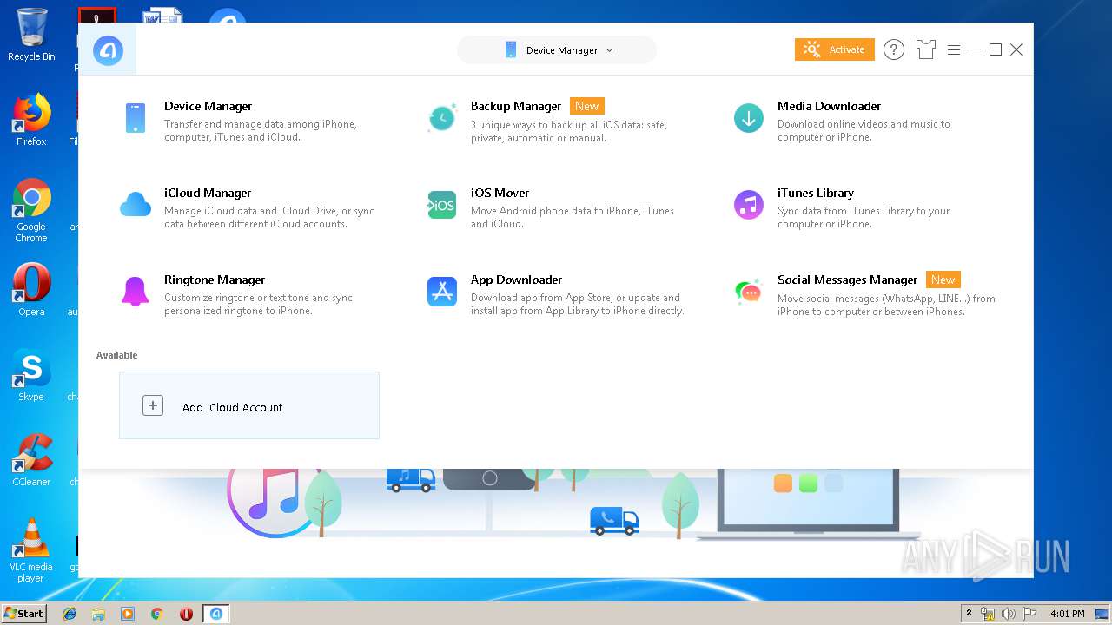Maximize the AnyTrans window
The width and height of the screenshot is (1112, 625).
[996, 49]
